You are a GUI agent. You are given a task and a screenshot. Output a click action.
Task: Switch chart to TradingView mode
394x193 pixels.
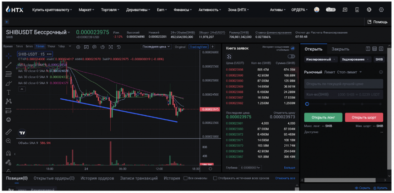coord(199,47)
